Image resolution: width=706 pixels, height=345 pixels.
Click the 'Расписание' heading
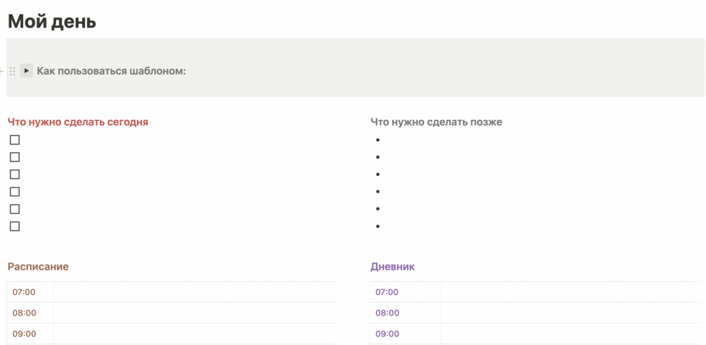pyautogui.click(x=38, y=266)
